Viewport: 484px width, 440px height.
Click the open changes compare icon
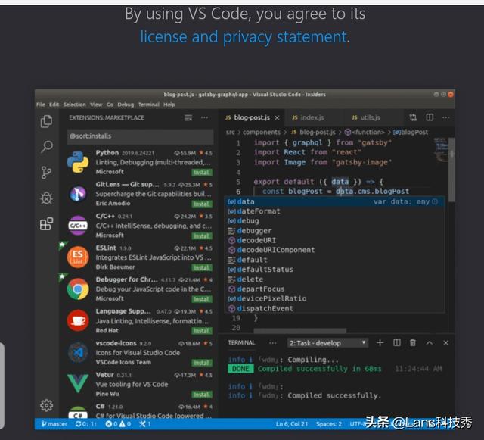(x=413, y=117)
